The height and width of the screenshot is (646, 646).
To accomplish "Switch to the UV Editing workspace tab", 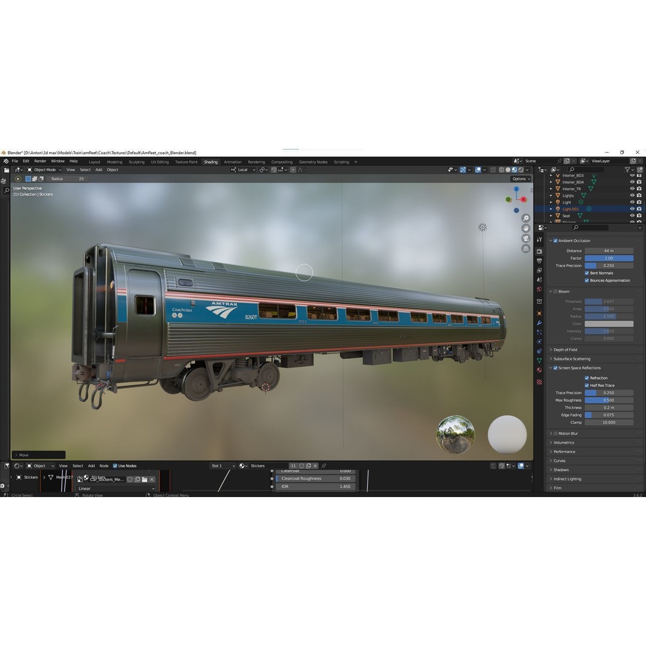I will coord(160,162).
